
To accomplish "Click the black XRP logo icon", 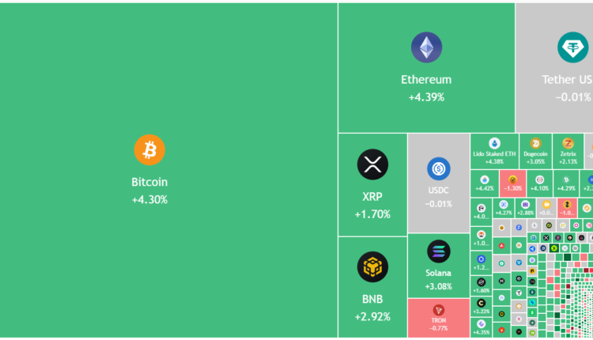I will pyautogui.click(x=372, y=165).
